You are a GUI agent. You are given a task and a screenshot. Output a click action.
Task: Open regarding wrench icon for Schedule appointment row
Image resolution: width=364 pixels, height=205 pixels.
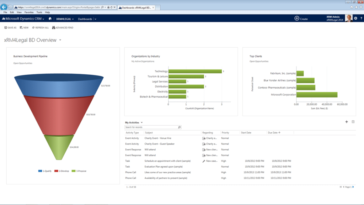coord(204,161)
